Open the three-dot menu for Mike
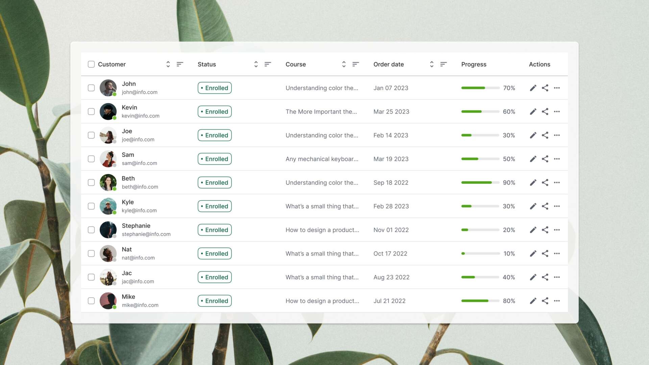Image resolution: width=649 pixels, height=365 pixels. click(x=557, y=301)
